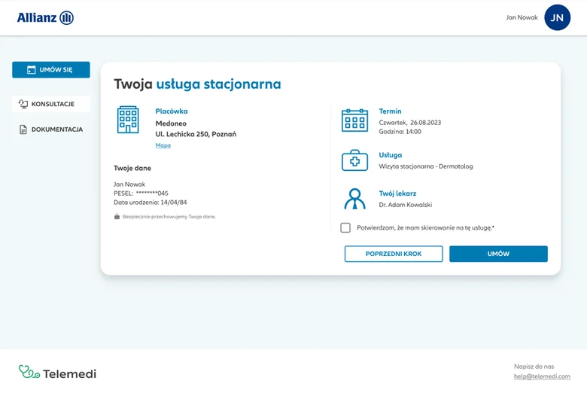Open the DOKUMENTACJA menu item
This screenshot has width=587, height=393.
click(x=51, y=129)
